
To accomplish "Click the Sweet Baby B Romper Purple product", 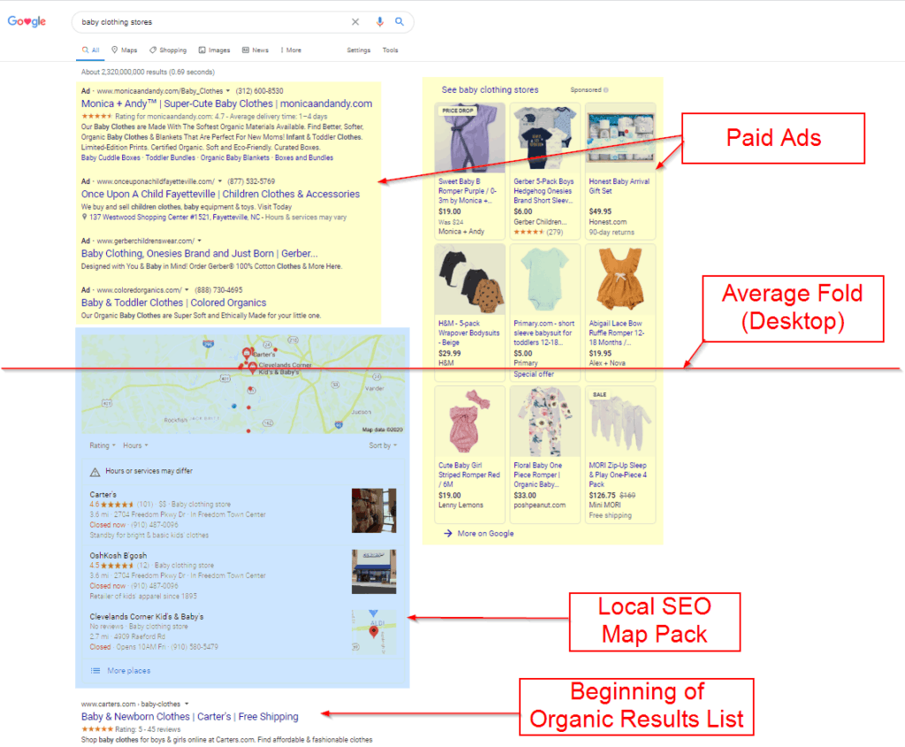I will pyautogui.click(x=469, y=171).
